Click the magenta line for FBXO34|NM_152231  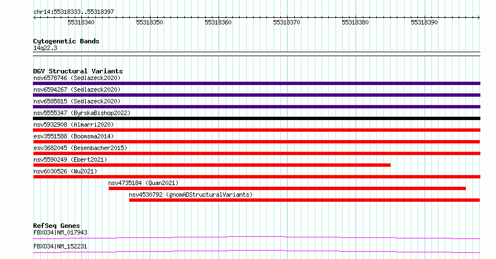[256, 251]
